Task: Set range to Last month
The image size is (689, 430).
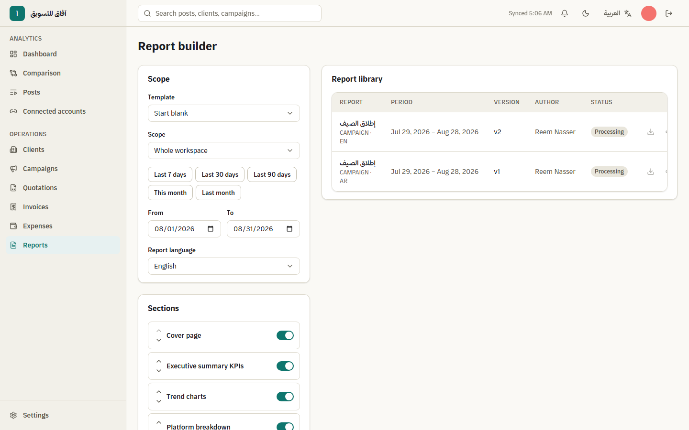Action: [x=218, y=193]
